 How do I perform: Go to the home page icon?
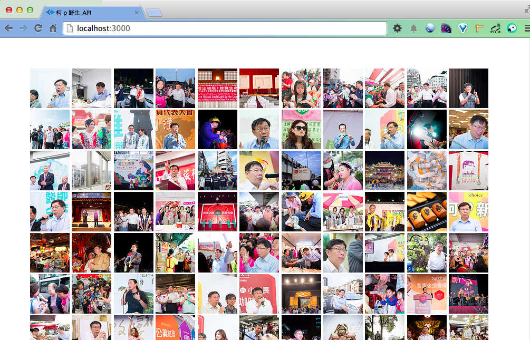tap(53, 28)
